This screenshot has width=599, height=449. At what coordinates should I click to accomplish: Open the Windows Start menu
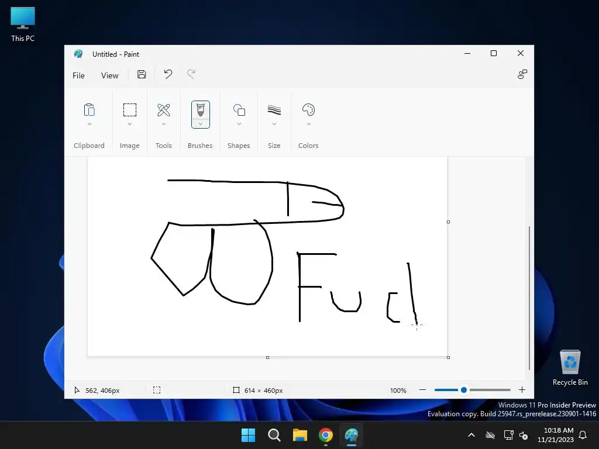248,435
